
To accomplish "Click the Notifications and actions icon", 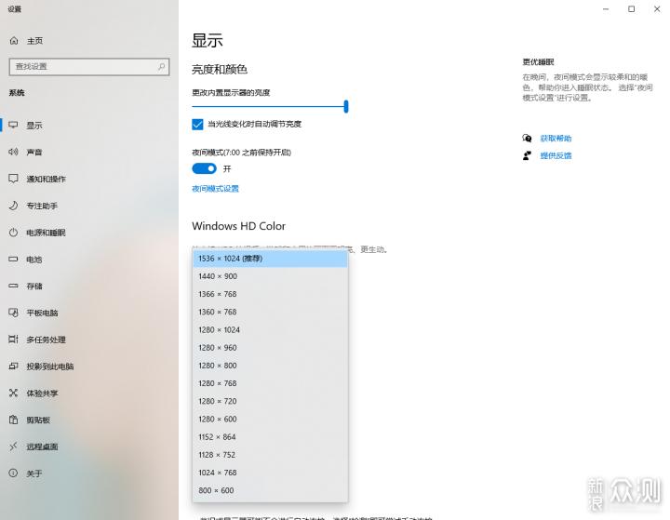I will (14, 179).
